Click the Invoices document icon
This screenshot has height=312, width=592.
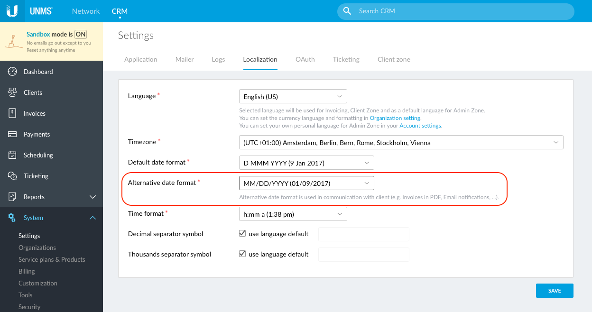coord(12,113)
